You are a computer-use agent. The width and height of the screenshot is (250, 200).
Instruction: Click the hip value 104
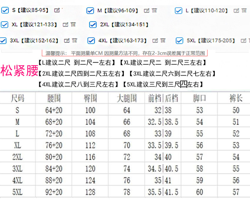tap(90, 122)
